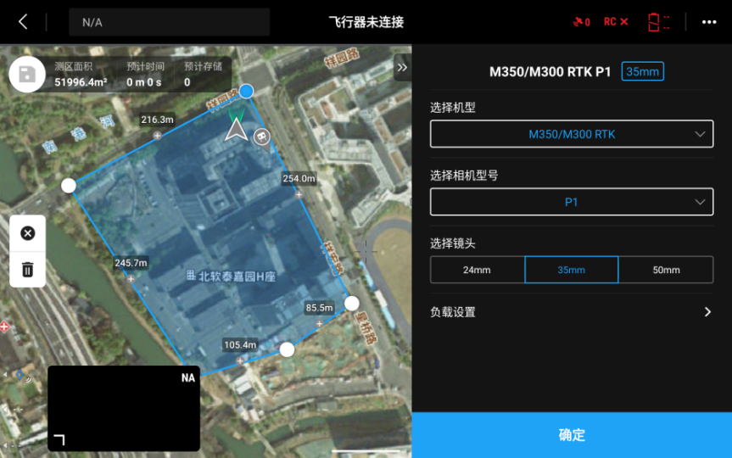
Task: Clear waypoints with the X circle icon
Action: 27,233
